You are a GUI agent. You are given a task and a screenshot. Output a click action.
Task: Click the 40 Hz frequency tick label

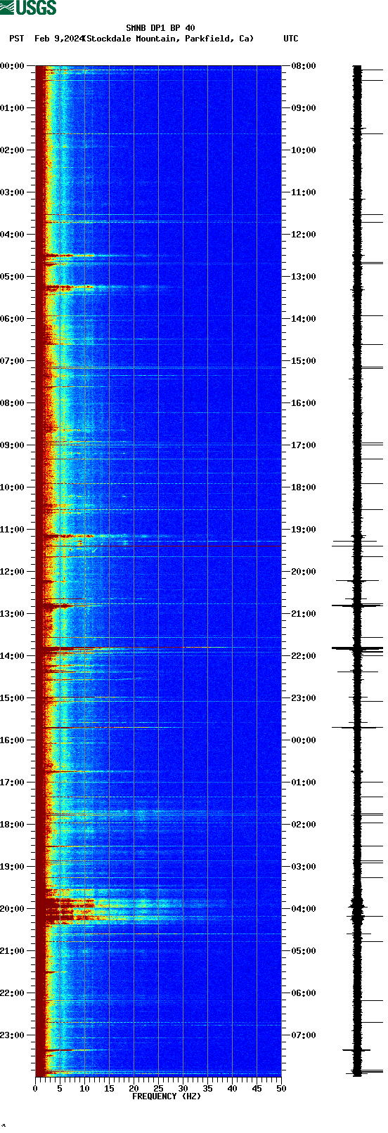click(x=232, y=1089)
